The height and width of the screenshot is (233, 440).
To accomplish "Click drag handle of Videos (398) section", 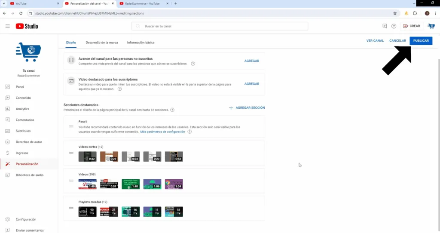I will click(71, 181).
